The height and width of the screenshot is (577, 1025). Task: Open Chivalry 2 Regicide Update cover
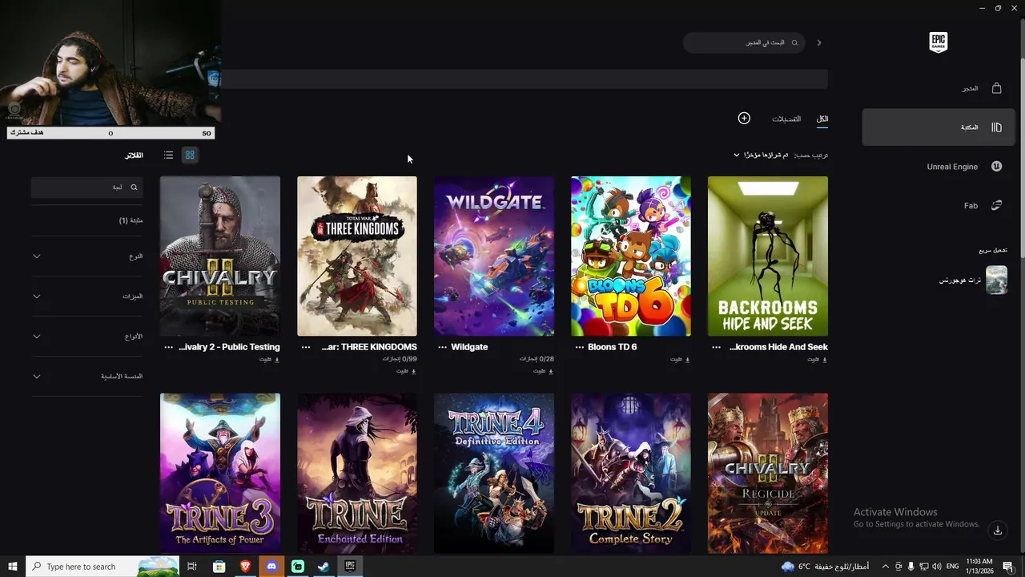[768, 473]
